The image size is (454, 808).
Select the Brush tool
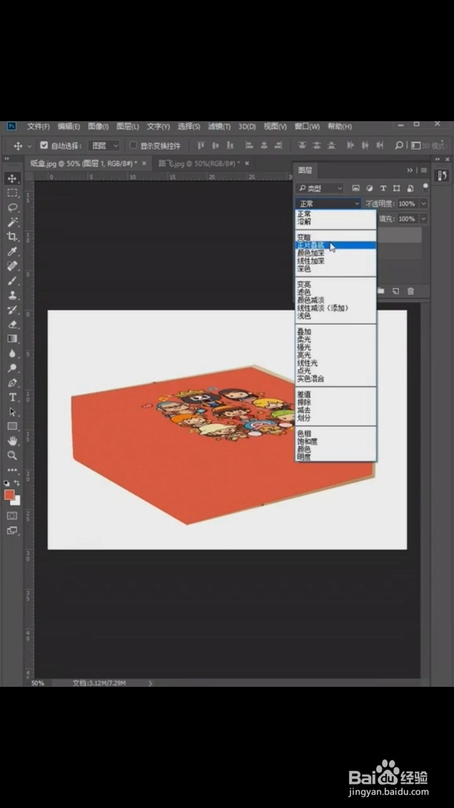click(x=12, y=280)
